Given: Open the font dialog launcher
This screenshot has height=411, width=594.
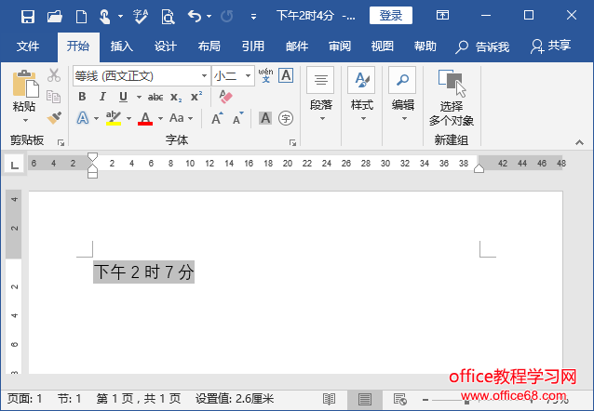Looking at the screenshot, I should [292, 142].
